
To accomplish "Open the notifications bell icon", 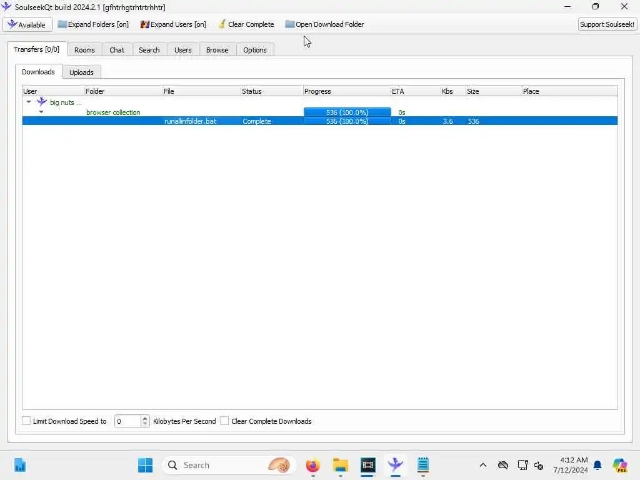I will pos(597,465).
